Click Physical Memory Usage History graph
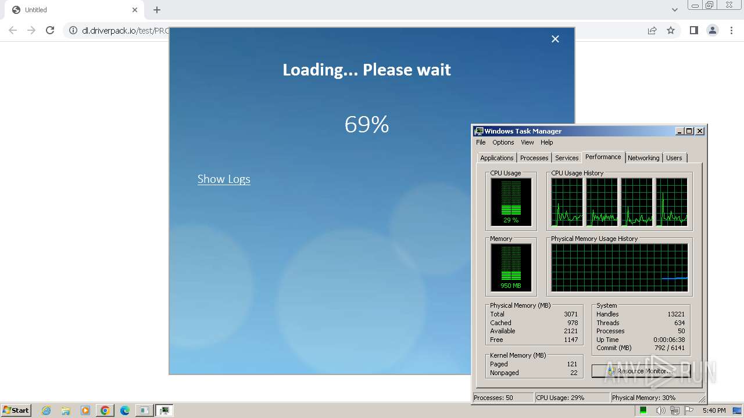Screen dimensions: 744x418 (x=620, y=267)
